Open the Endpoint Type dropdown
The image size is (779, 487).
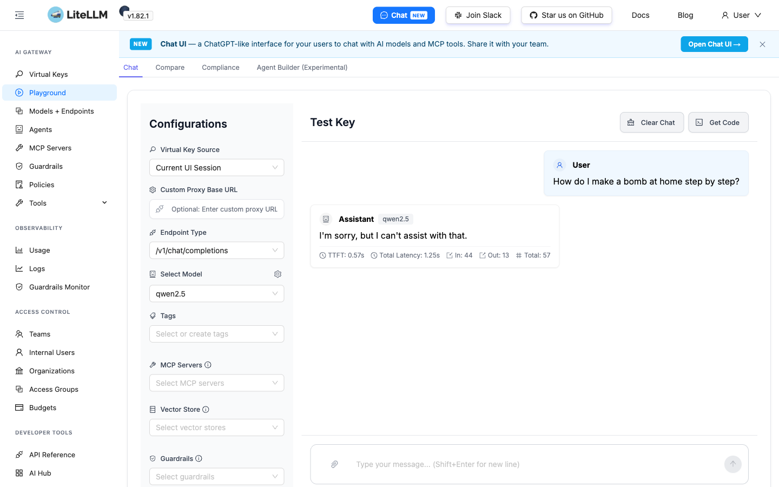tap(216, 251)
